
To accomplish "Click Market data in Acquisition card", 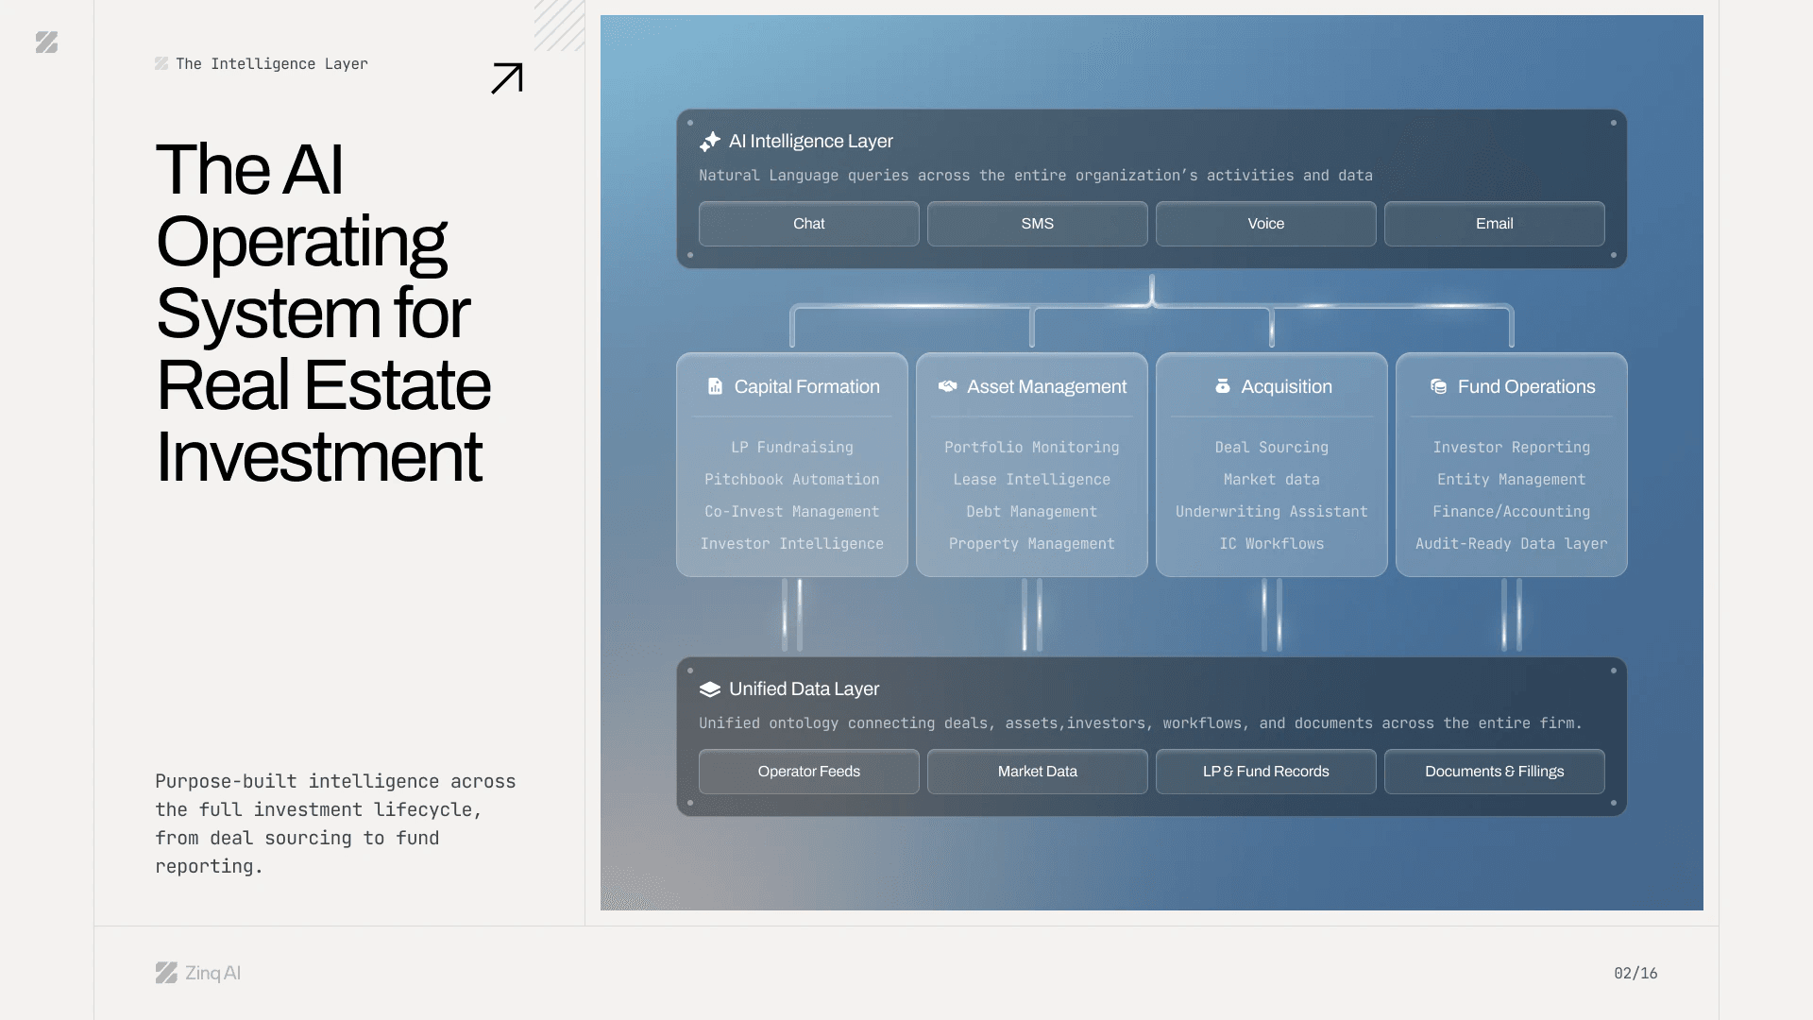I will coord(1272,480).
